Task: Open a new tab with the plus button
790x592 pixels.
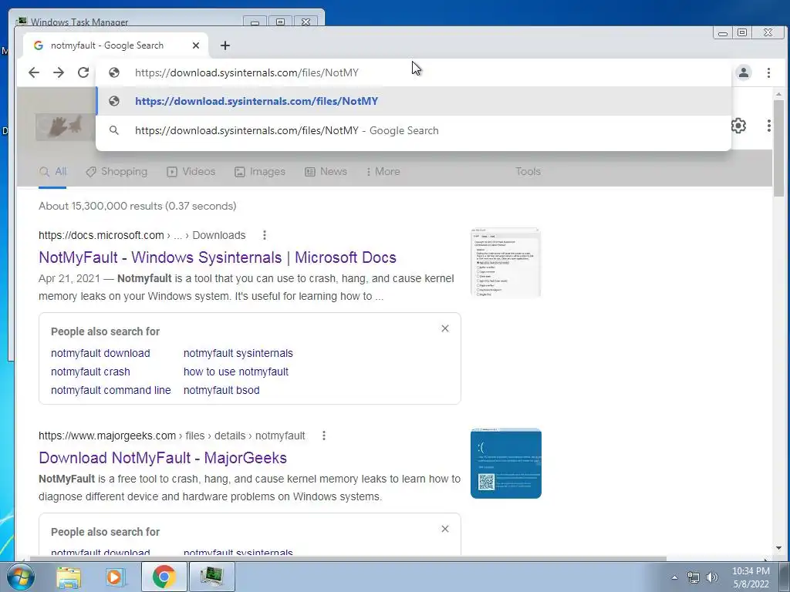Action: 225,45
